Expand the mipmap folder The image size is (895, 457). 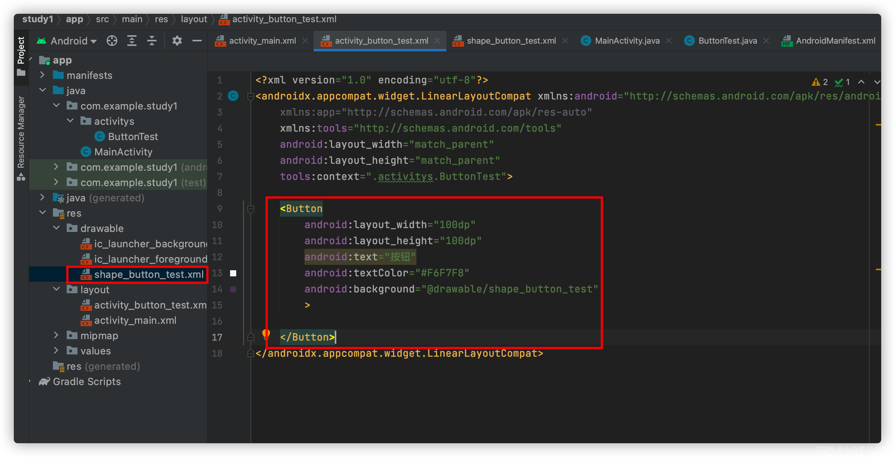[x=56, y=335]
